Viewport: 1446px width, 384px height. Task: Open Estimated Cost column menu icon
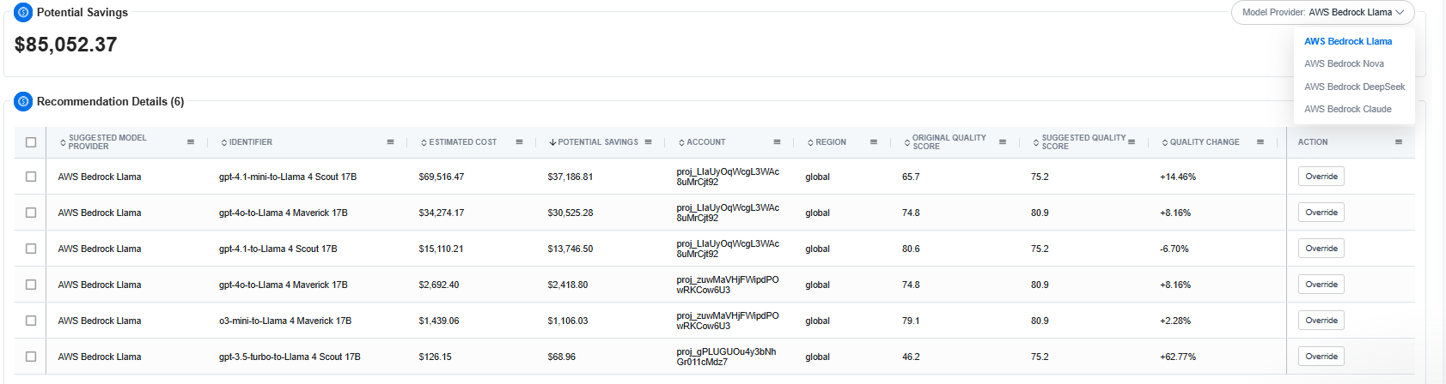[519, 142]
